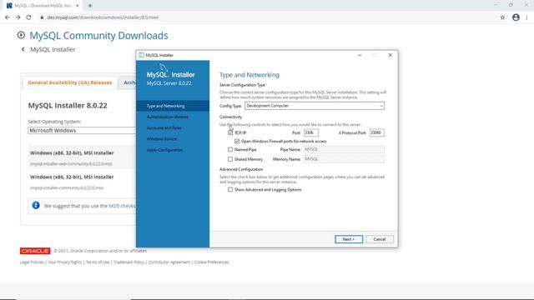
Task: Click the browser forward arrow
Action: pyautogui.click(x=18, y=17)
